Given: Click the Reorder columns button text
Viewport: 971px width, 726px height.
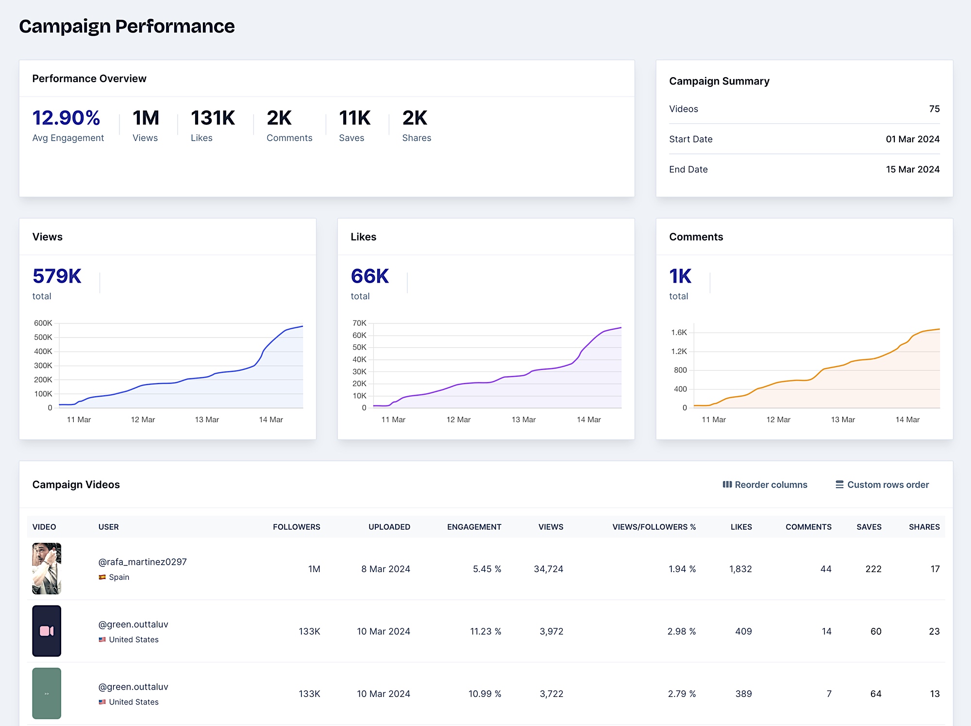Looking at the screenshot, I should click(770, 485).
